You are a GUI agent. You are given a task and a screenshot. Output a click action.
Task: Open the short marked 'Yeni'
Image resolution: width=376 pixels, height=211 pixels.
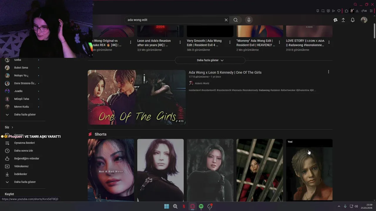coord(309,170)
